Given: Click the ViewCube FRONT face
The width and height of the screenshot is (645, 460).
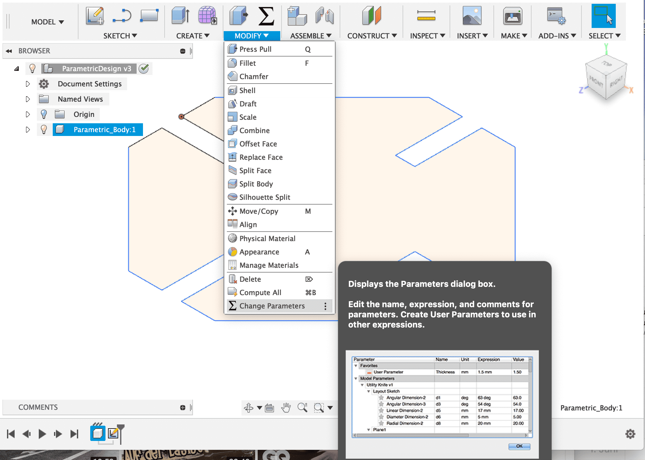Looking at the screenshot, I should (596, 83).
